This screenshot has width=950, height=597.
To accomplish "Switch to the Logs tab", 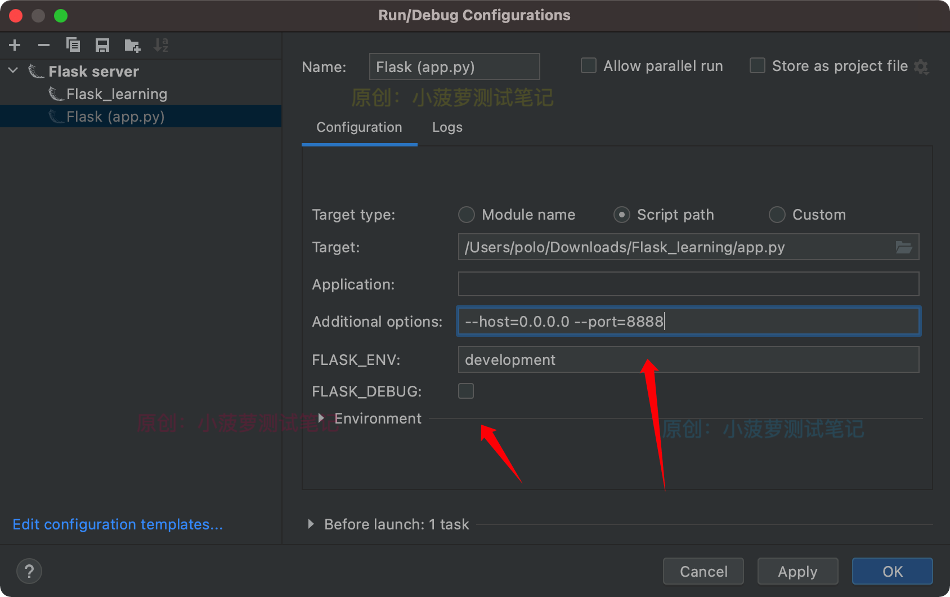I will (x=447, y=127).
